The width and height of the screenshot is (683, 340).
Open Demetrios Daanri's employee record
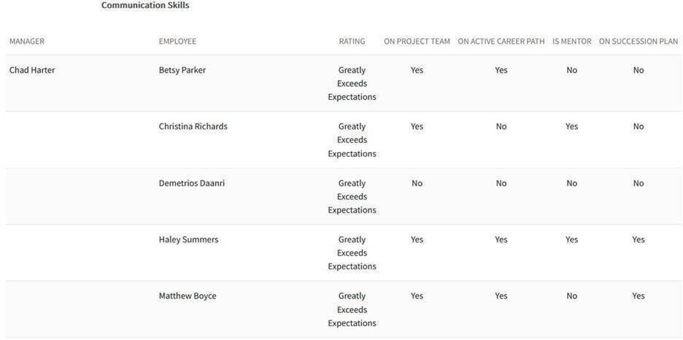[191, 183]
